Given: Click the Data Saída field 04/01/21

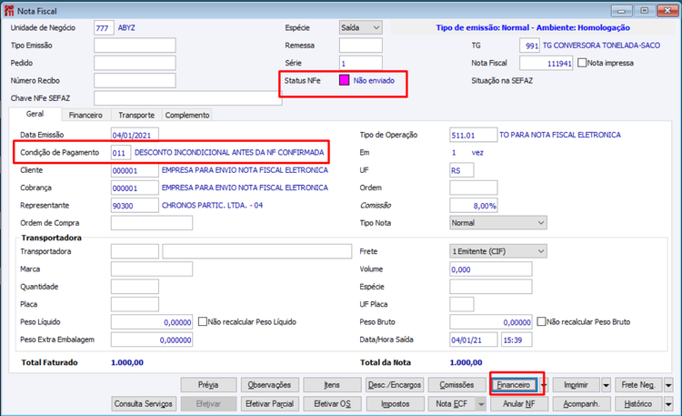Looking at the screenshot, I should tap(474, 340).
